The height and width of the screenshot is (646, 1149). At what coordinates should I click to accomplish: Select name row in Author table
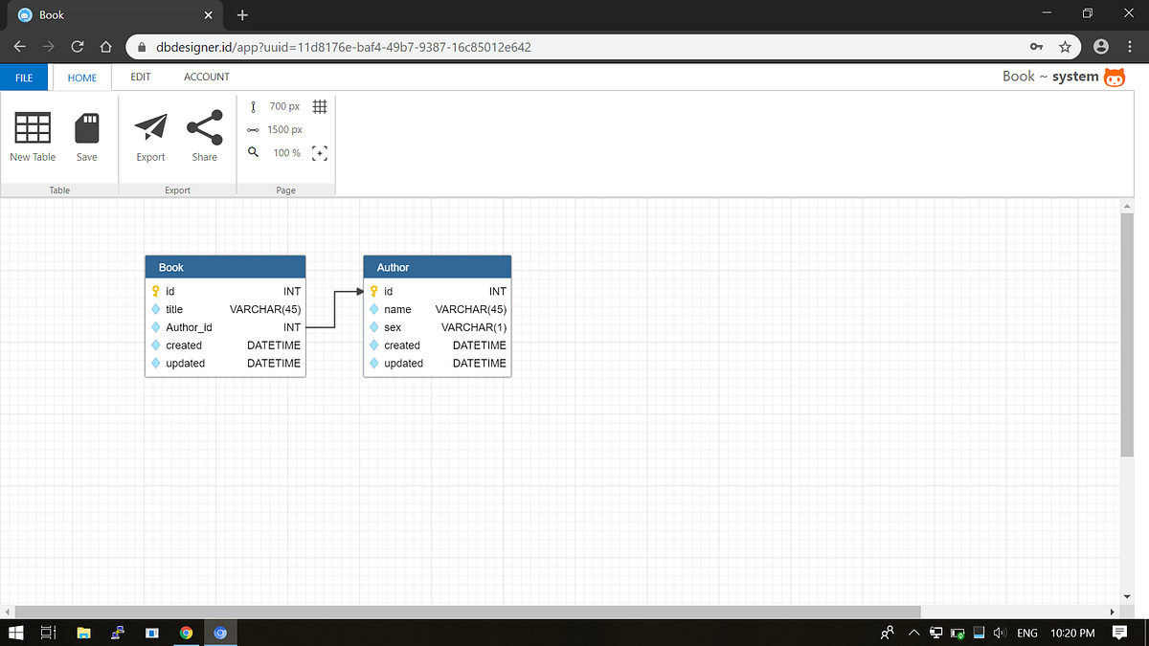438,309
